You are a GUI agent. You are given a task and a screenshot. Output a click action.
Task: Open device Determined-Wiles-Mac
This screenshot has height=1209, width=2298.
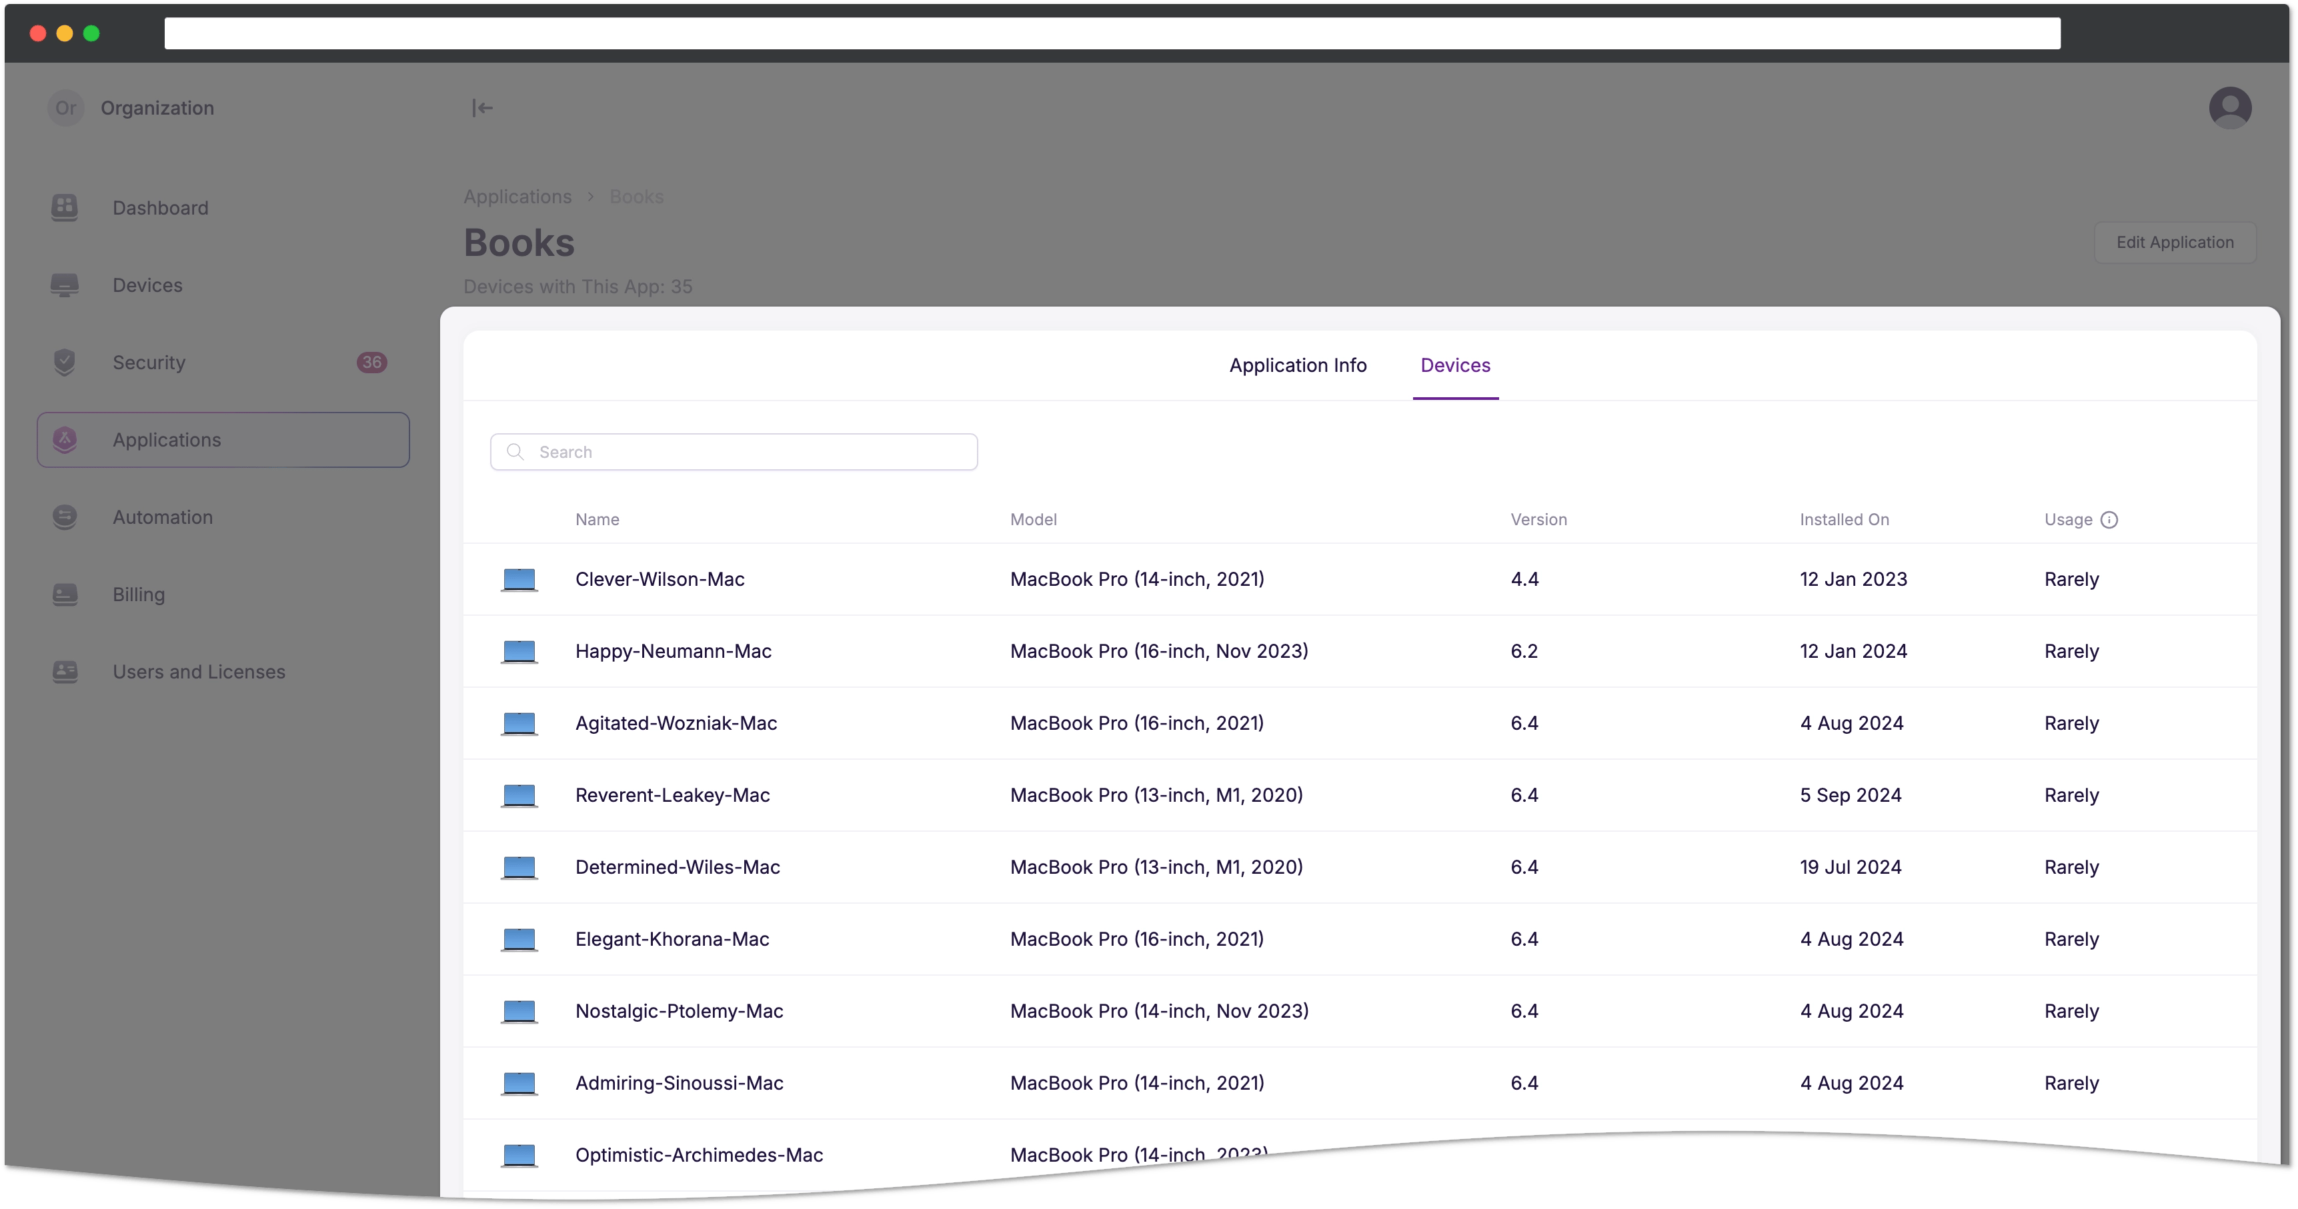677,868
